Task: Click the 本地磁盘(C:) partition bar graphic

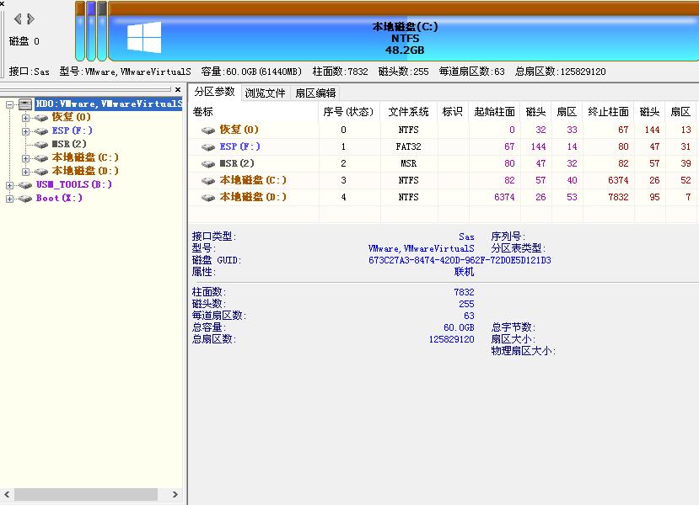Action: click(405, 34)
